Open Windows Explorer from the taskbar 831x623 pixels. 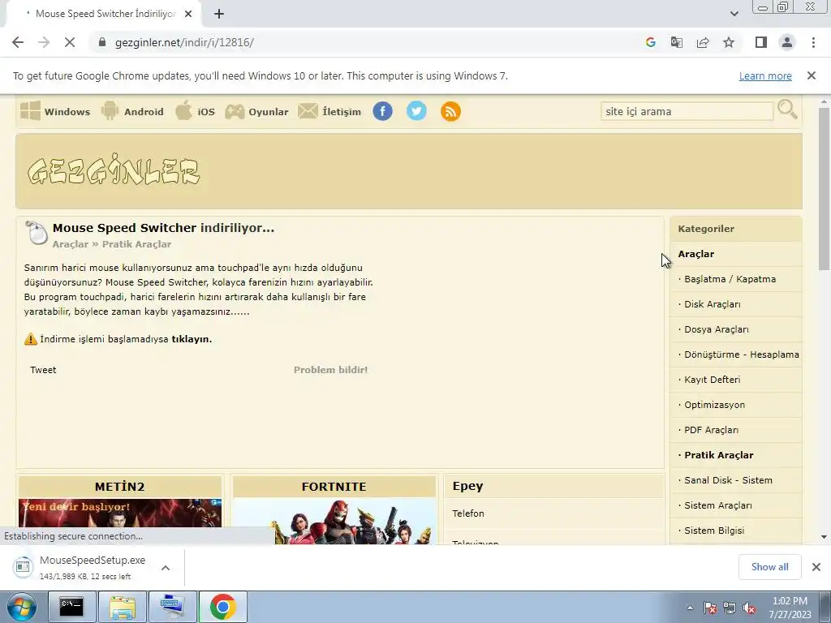[x=123, y=607]
